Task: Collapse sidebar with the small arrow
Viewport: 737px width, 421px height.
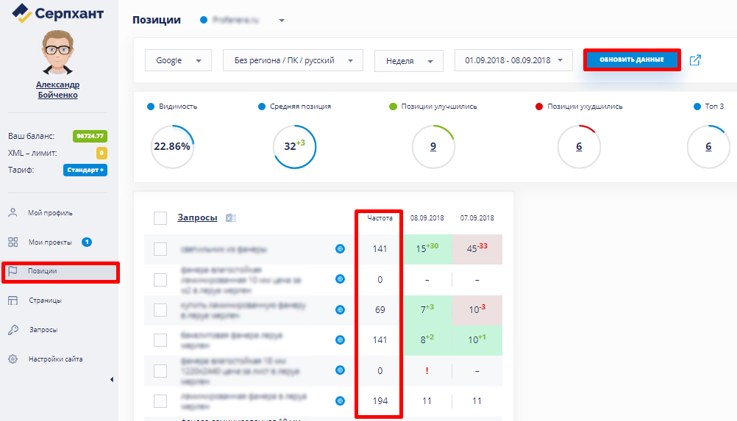Action: (x=112, y=379)
